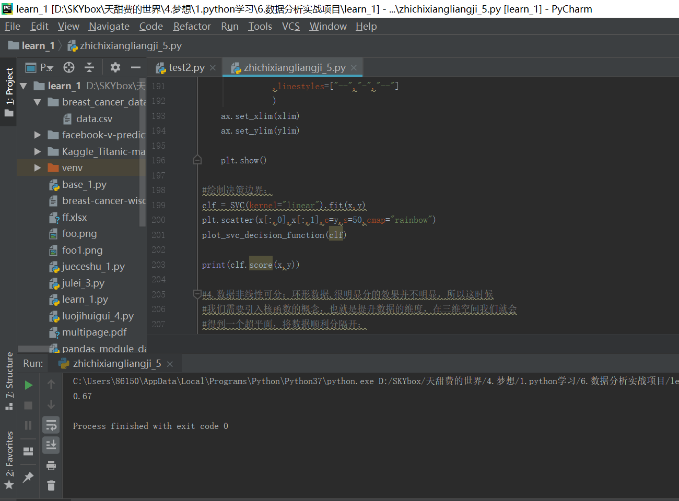679x501 pixels.
Task: Pin the Run tab with the pin icon
Action: 28,477
